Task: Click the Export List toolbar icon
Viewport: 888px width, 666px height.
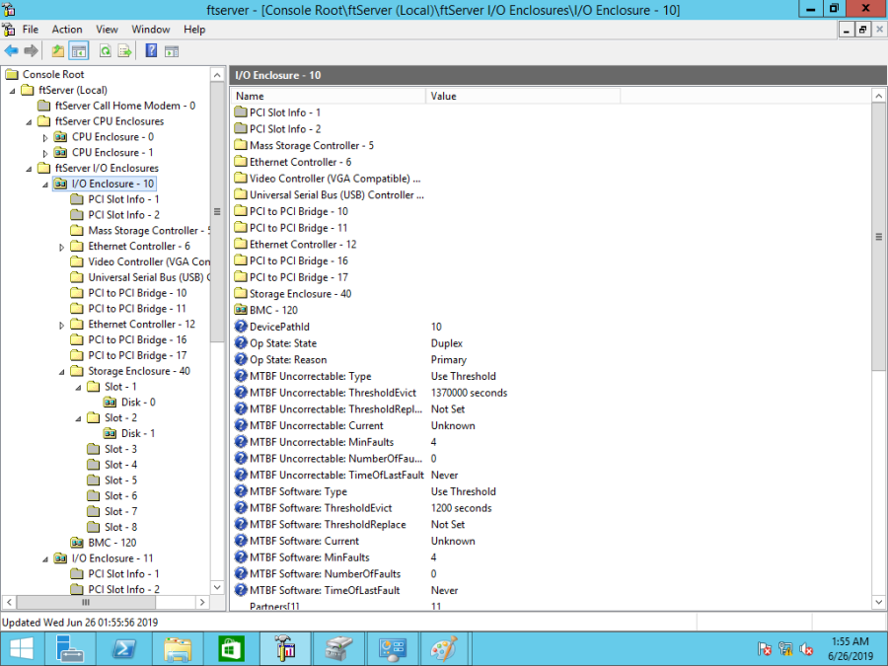Action: click(124, 51)
